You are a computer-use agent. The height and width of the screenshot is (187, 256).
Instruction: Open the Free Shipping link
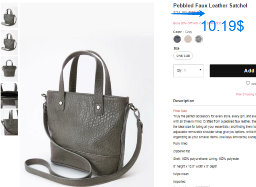coord(246,94)
